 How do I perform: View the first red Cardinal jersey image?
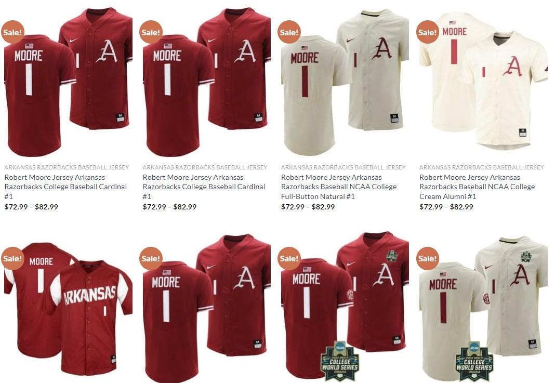pyautogui.click(x=68, y=82)
